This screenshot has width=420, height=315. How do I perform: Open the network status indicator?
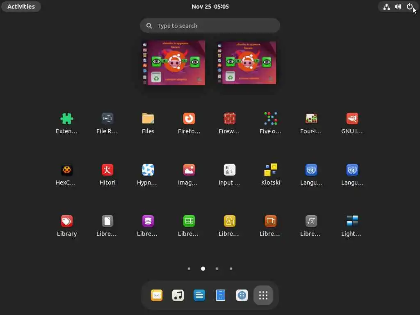(x=386, y=7)
